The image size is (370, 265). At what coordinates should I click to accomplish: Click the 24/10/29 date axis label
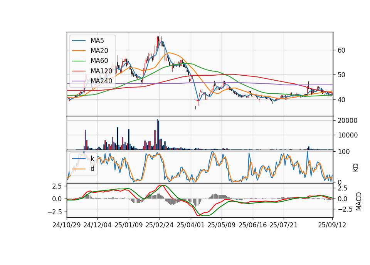click(x=67, y=225)
